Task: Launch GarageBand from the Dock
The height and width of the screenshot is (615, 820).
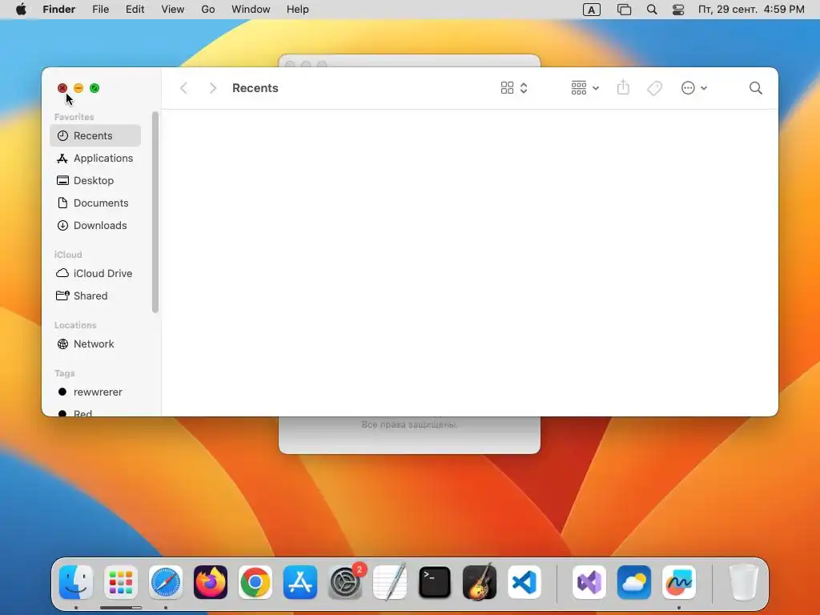Action: tap(480, 582)
